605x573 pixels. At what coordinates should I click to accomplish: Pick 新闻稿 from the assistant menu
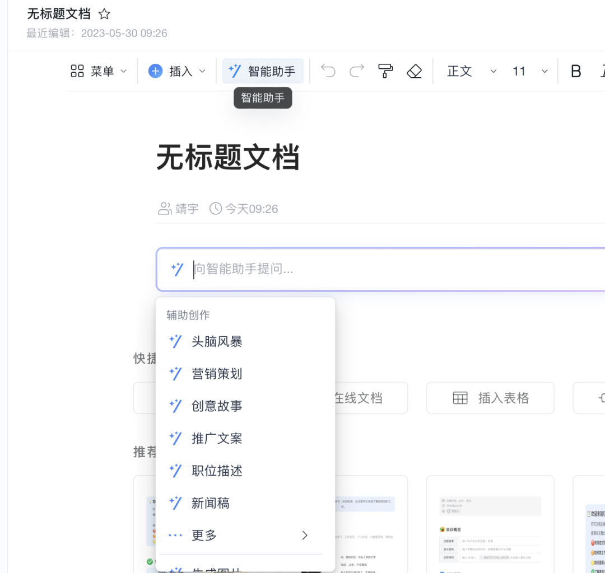pos(245,503)
